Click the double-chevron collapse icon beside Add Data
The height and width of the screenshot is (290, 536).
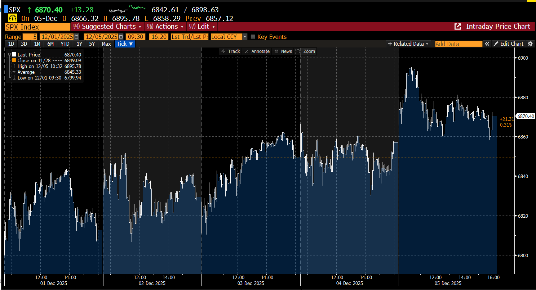click(487, 44)
